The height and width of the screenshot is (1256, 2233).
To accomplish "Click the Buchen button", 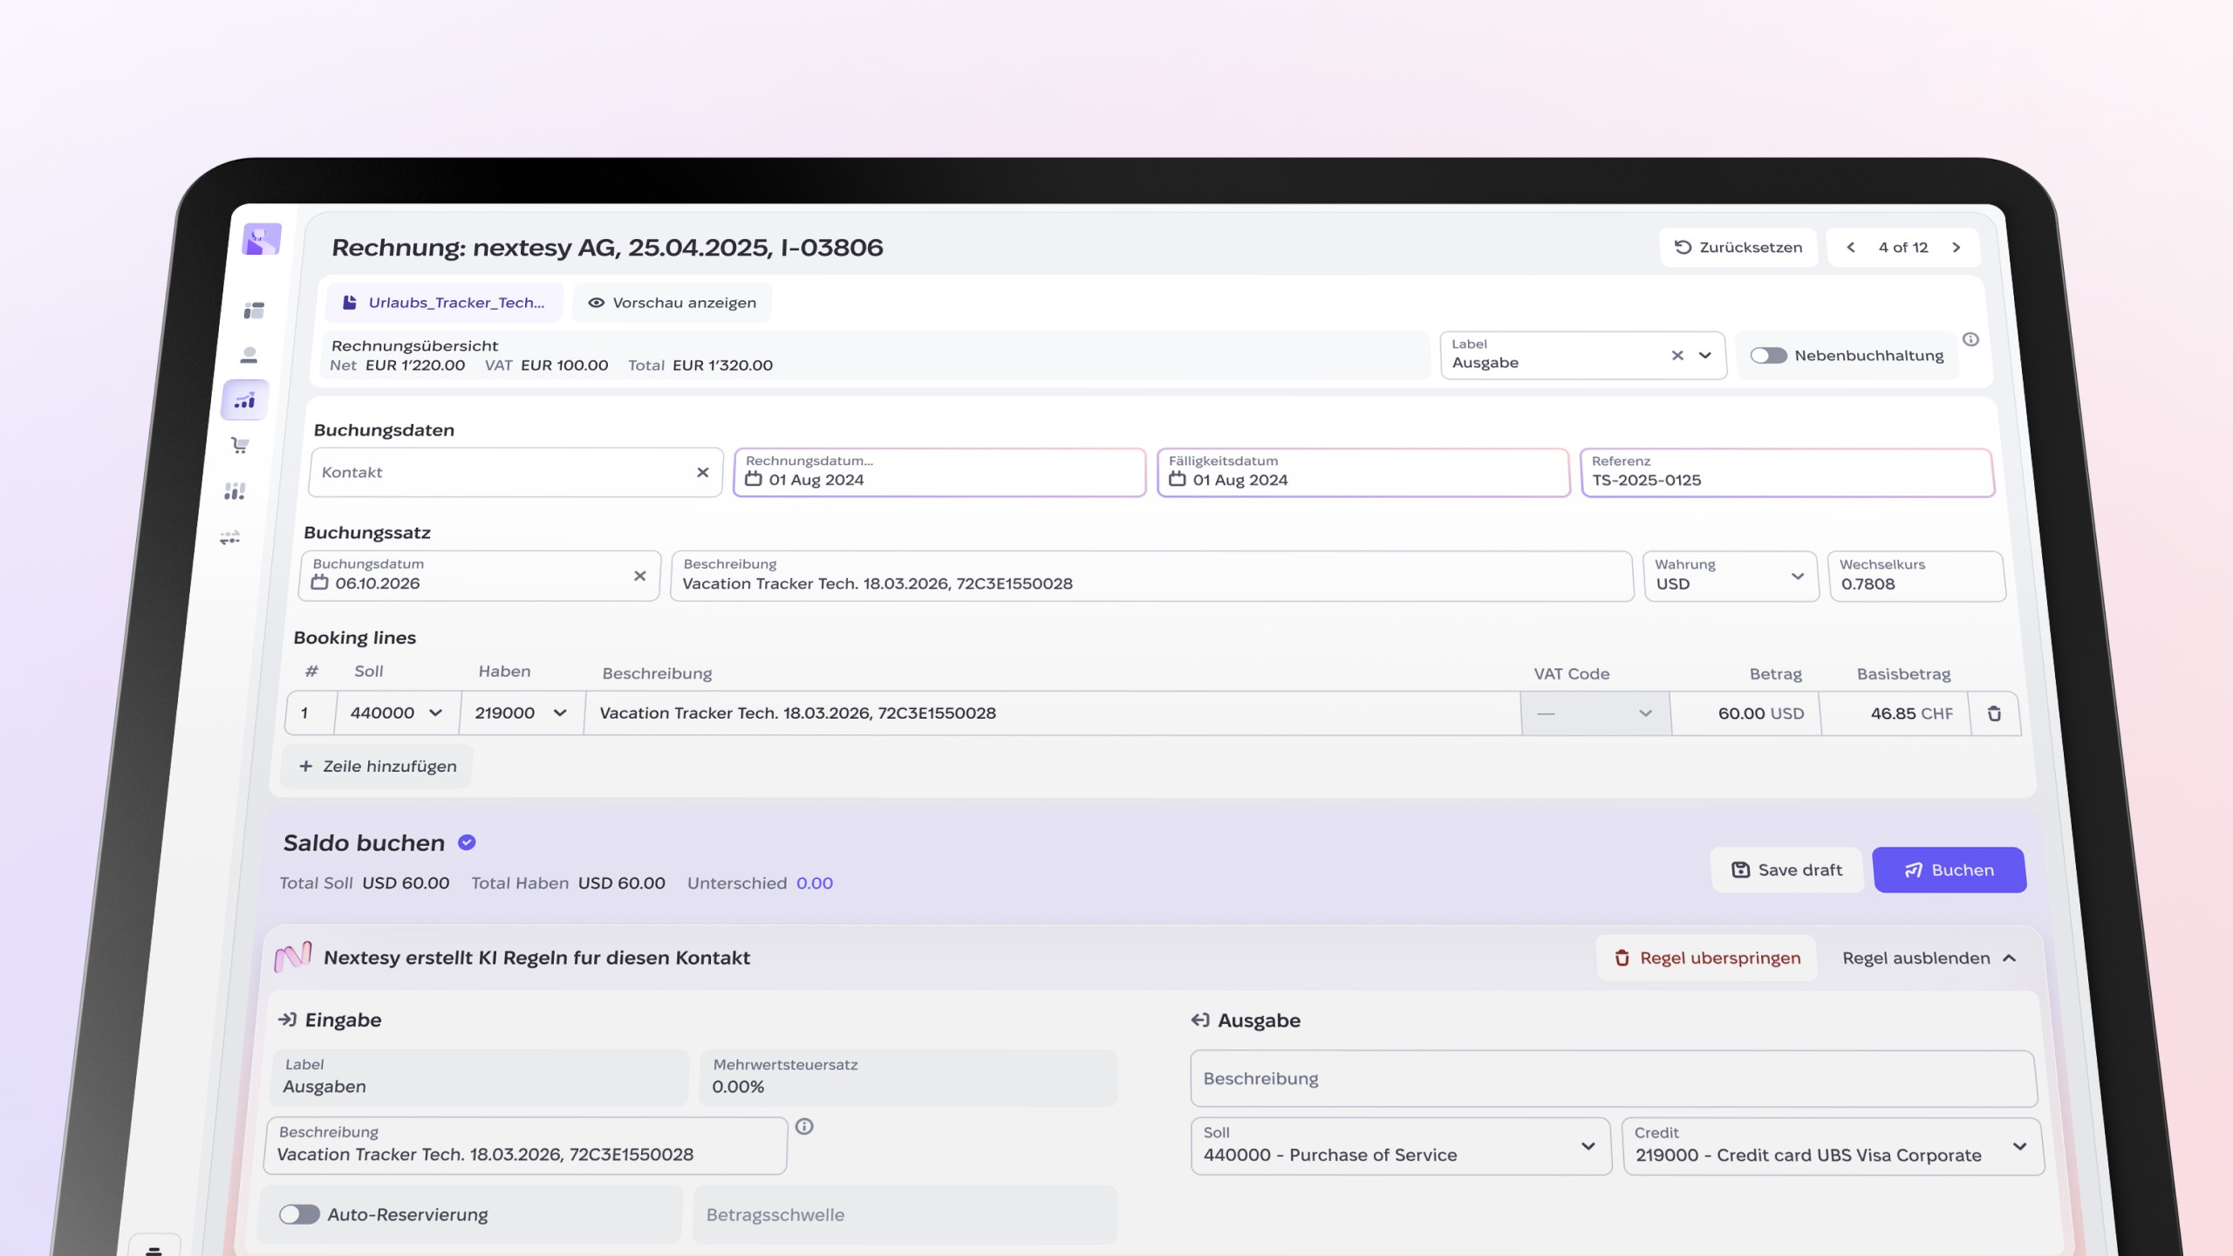I will click(1949, 870).
